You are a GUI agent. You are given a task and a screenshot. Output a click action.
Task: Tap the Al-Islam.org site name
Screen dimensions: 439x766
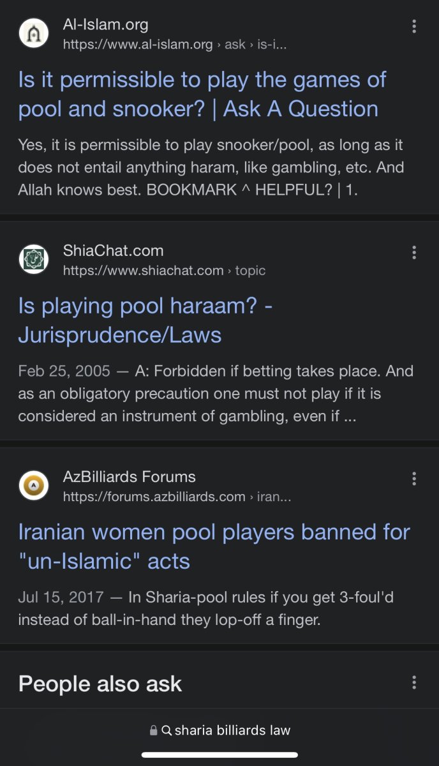pyautogui.click(x=105, y=26)
